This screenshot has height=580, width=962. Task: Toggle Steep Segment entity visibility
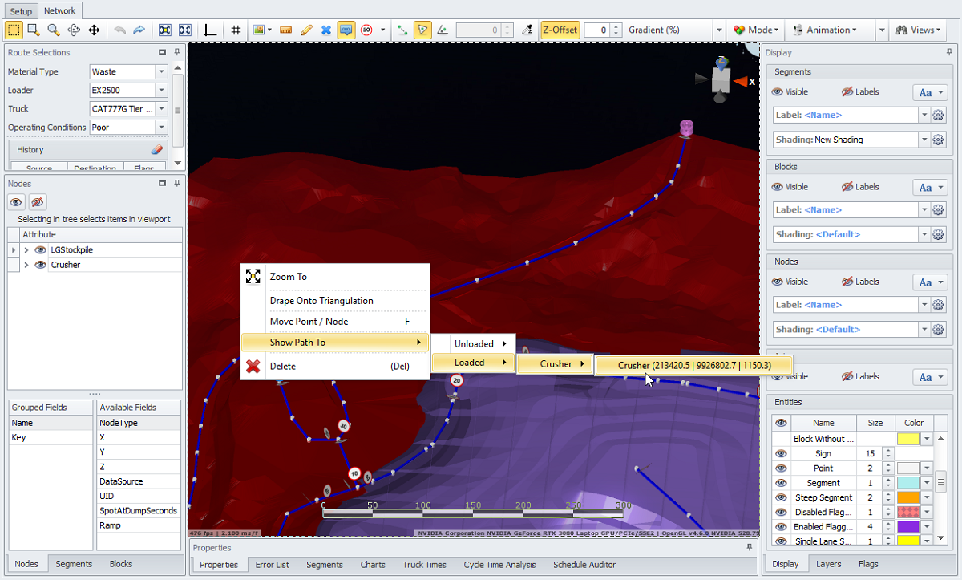point(779,497)
